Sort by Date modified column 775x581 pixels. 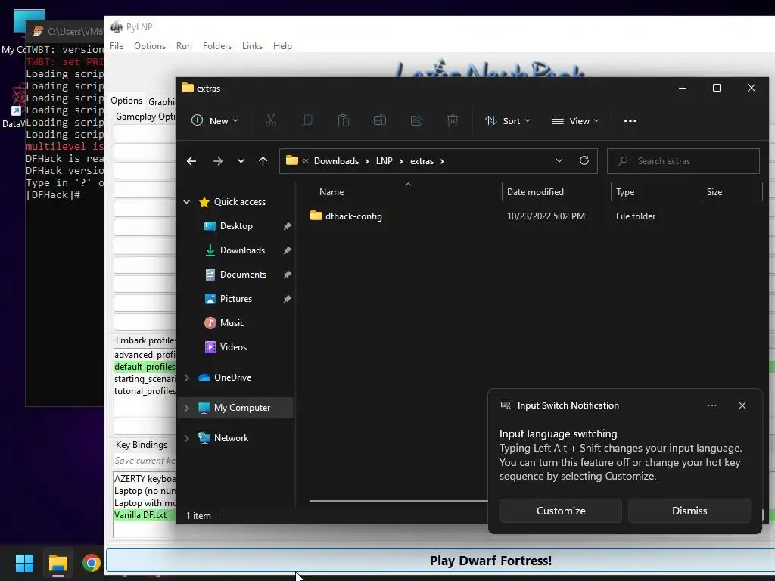coord(535,192)
